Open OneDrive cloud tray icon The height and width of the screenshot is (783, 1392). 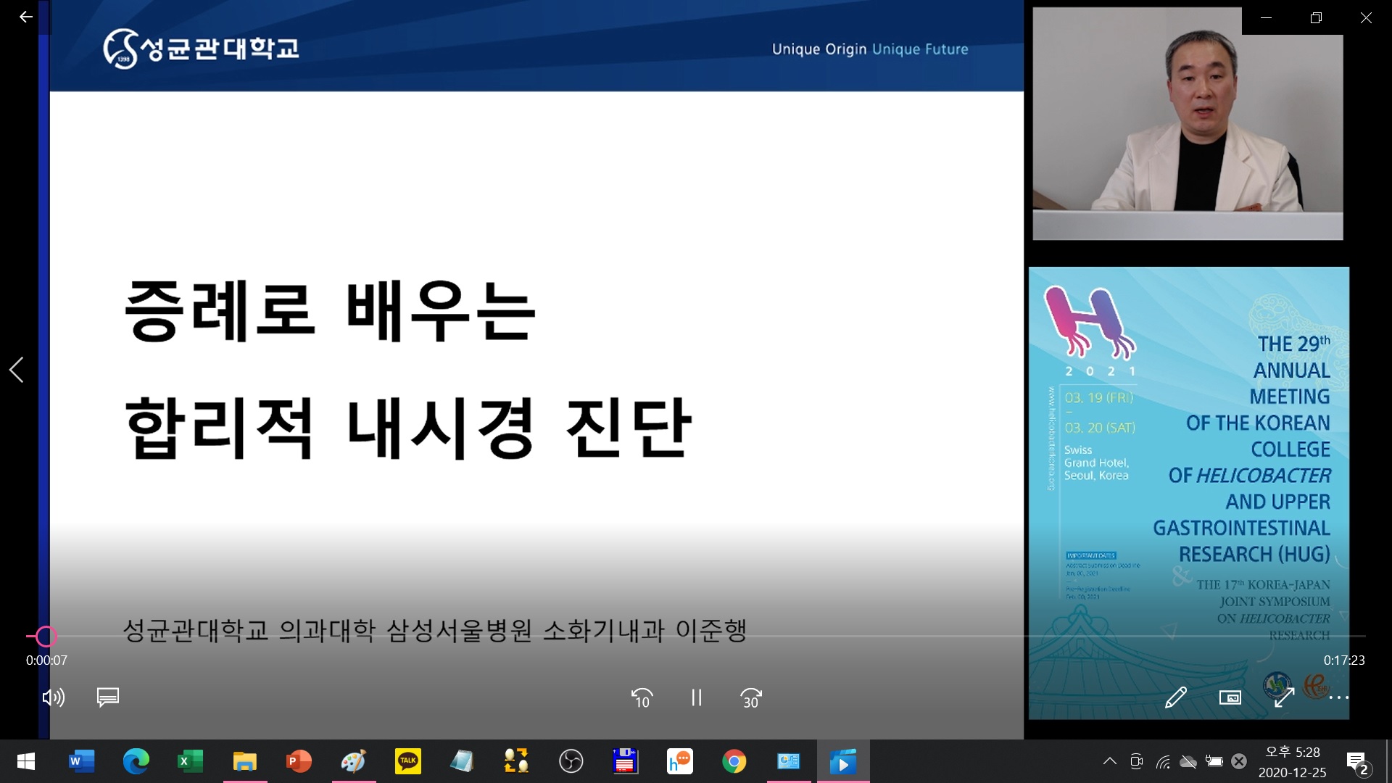pos(1188,761)
